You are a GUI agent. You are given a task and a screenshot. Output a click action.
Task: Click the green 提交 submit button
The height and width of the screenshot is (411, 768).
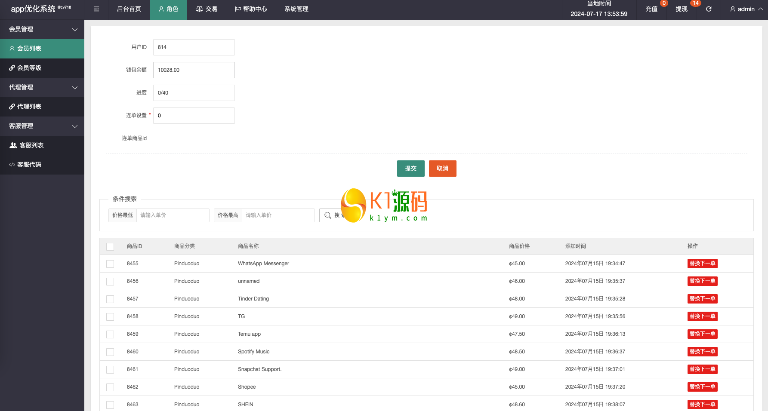[x=410, y=169]
